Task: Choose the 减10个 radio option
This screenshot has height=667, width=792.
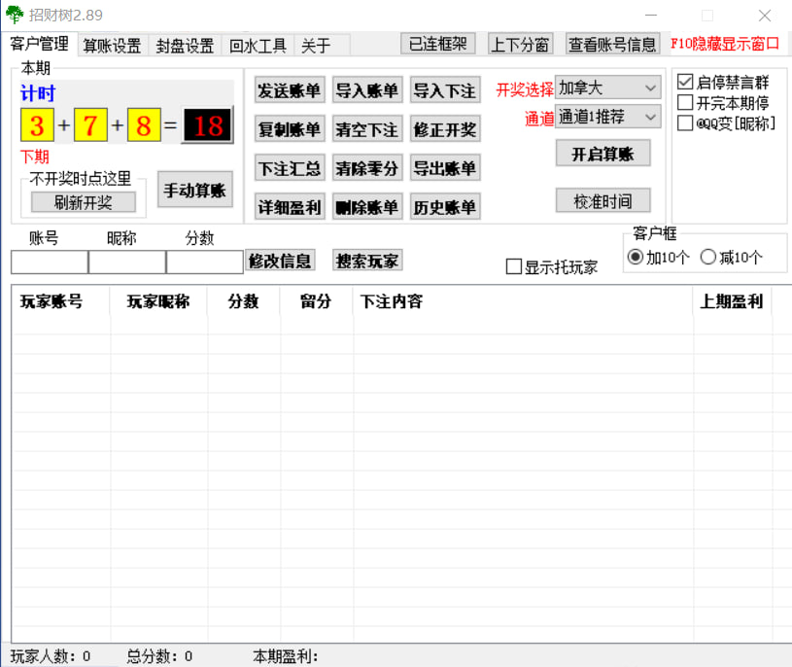Action: click(x=708, y=257)
